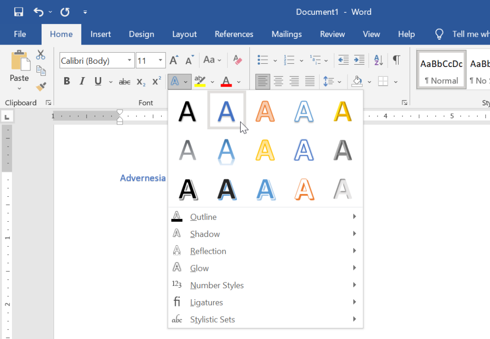Switch to the Insert tab
The height and width of the screenshot is (339, 490).
coord(100,34)
